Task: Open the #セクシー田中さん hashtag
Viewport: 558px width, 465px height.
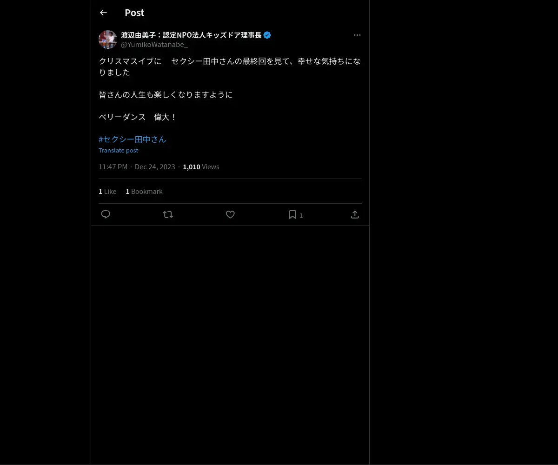Action: click(132, 139)
